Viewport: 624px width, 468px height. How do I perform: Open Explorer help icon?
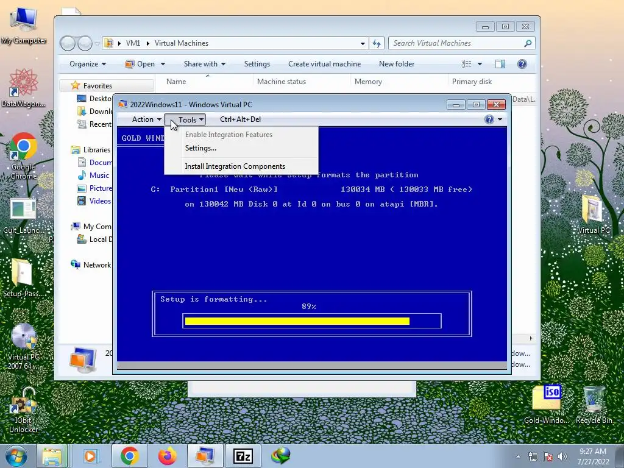(522, 63)
